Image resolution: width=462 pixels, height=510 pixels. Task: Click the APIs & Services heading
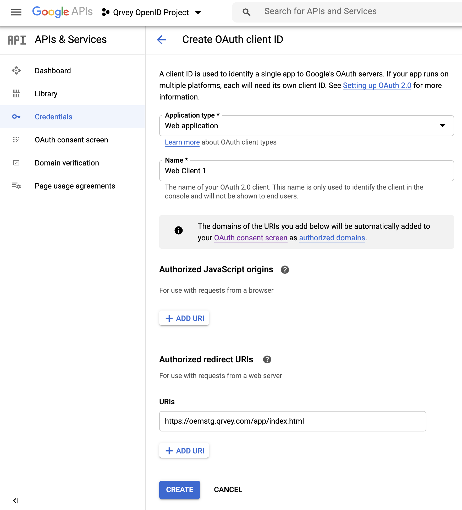point(71,40)
